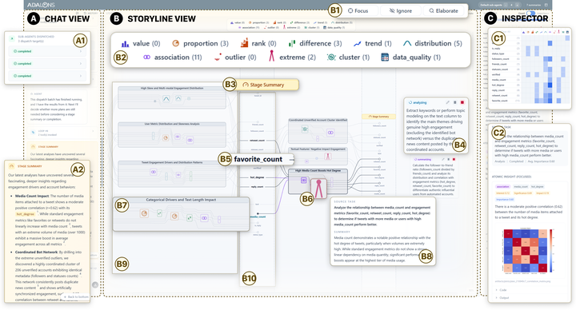This screenshot has width=576, height=310.
Task: Click the value bar-chart icon in large legend
Action: pos(126,44)
